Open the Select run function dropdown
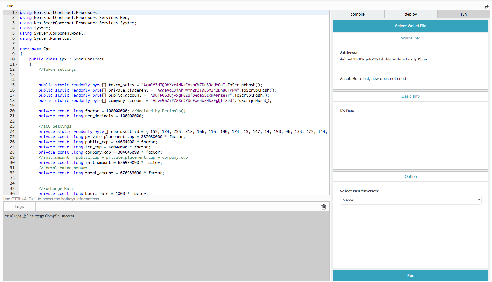Screen dimensions: 492x282 click(410, 200)
